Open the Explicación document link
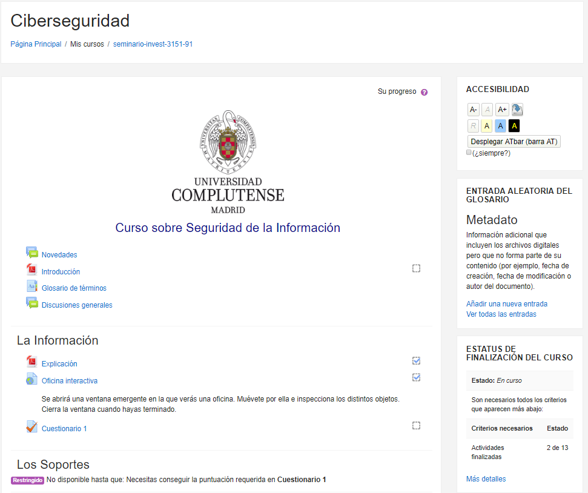Viewport: 588px width, 493px height. (59, 364)
